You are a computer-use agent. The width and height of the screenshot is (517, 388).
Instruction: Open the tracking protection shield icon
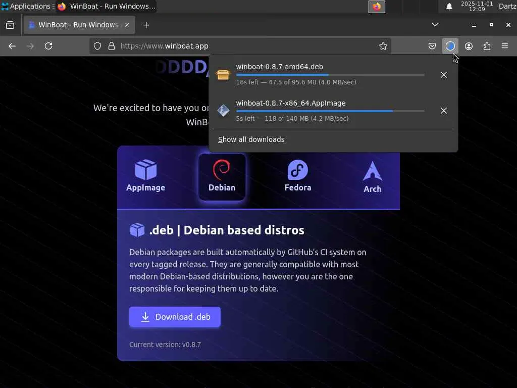(x=97, y=46)
